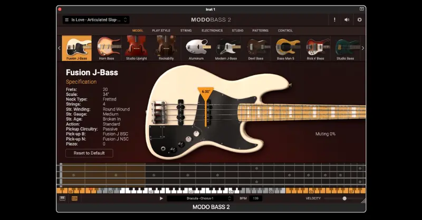Switch to the PLAY STYLE tab
This screenshot has height=220, width=422.
(161, 31)
